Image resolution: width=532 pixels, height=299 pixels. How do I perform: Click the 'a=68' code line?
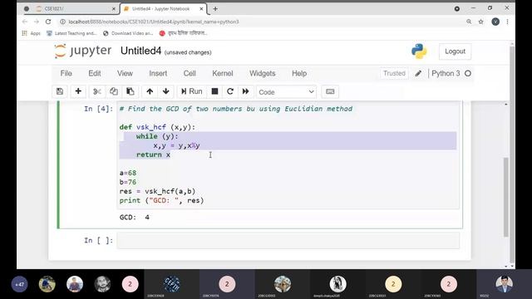click(128, 173)
